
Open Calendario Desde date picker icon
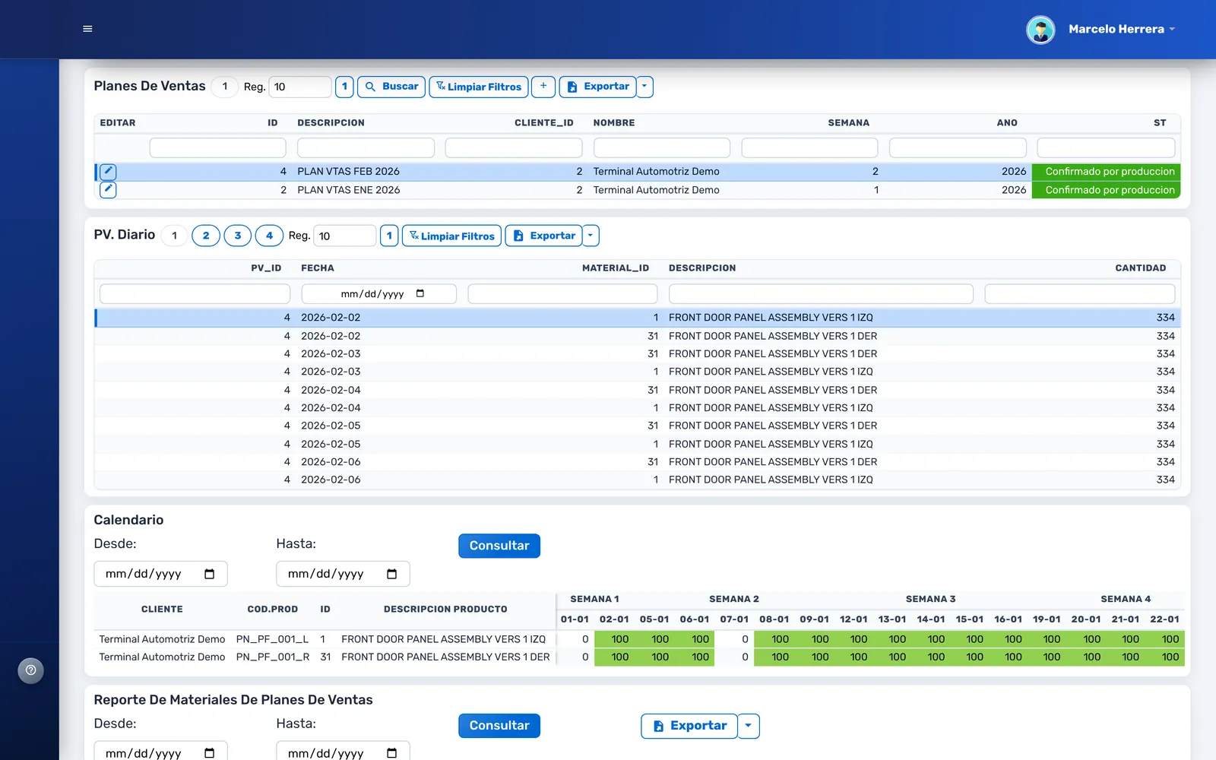[210, 574]
